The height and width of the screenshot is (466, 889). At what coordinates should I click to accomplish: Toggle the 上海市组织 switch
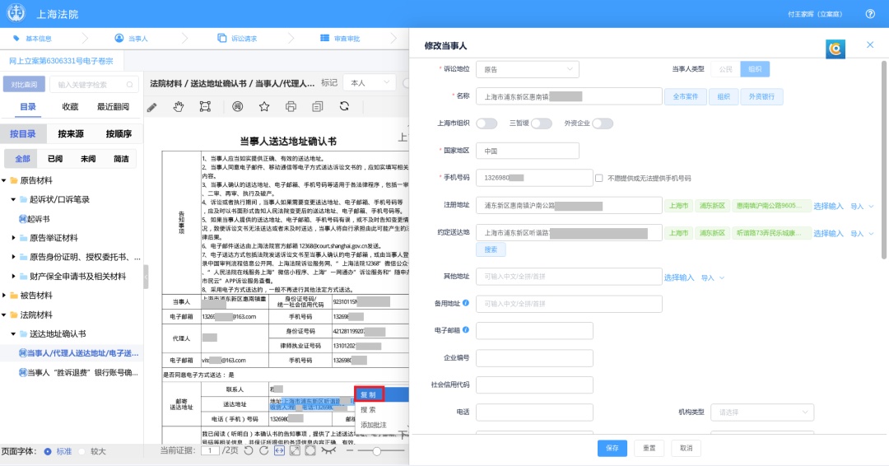(486, 123)
